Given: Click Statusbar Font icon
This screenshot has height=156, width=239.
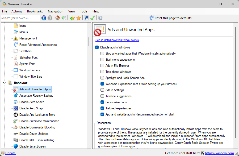Looking at the screenshot, I should [x=16, y=57].
